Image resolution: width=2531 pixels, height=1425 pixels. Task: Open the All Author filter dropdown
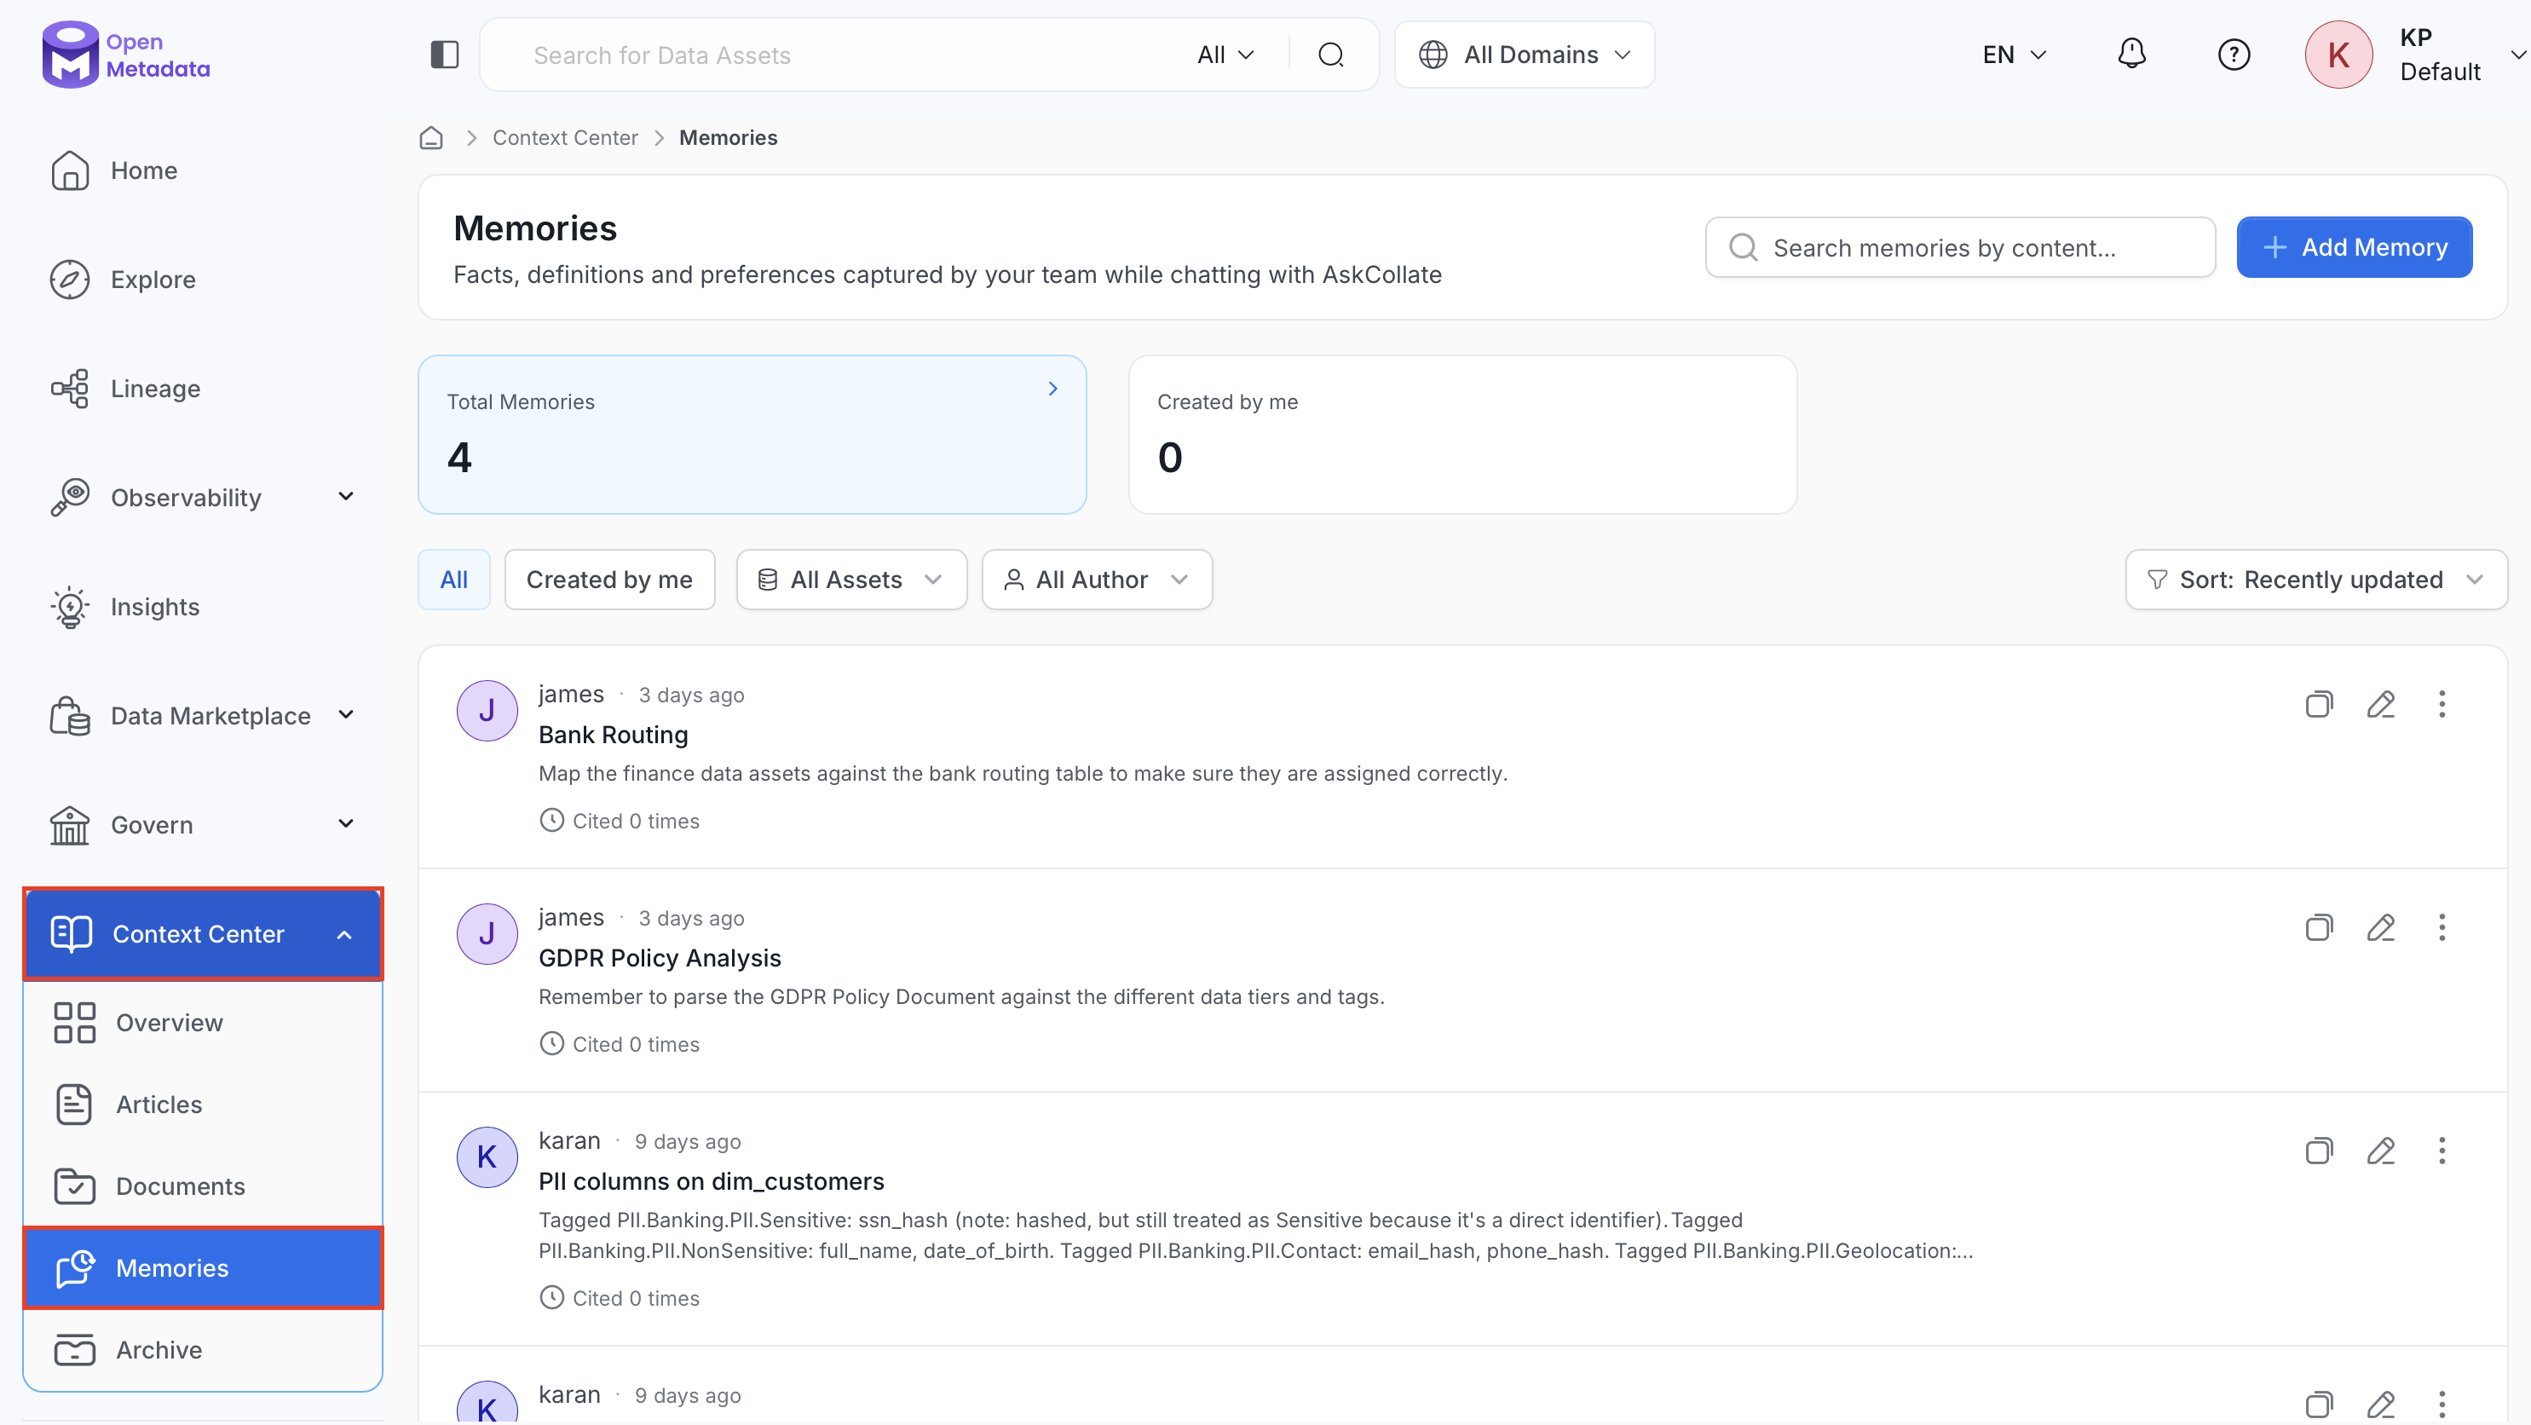point(1097,580)
